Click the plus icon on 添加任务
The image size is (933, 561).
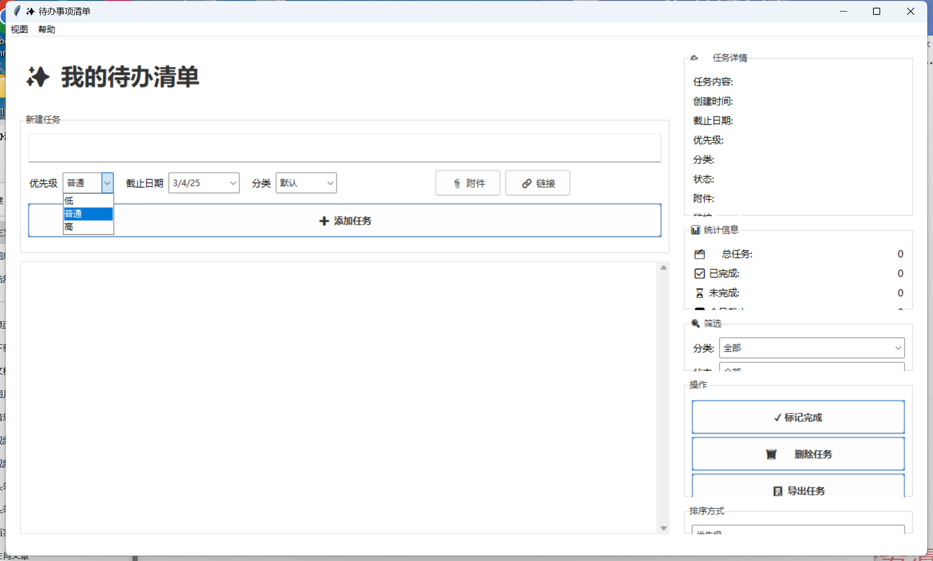(x=324, y=221)
